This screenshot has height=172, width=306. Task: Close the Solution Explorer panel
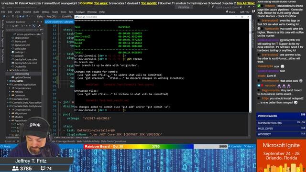tap(42, 22)
